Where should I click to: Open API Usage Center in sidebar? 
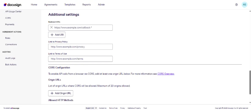coord(13,11)
